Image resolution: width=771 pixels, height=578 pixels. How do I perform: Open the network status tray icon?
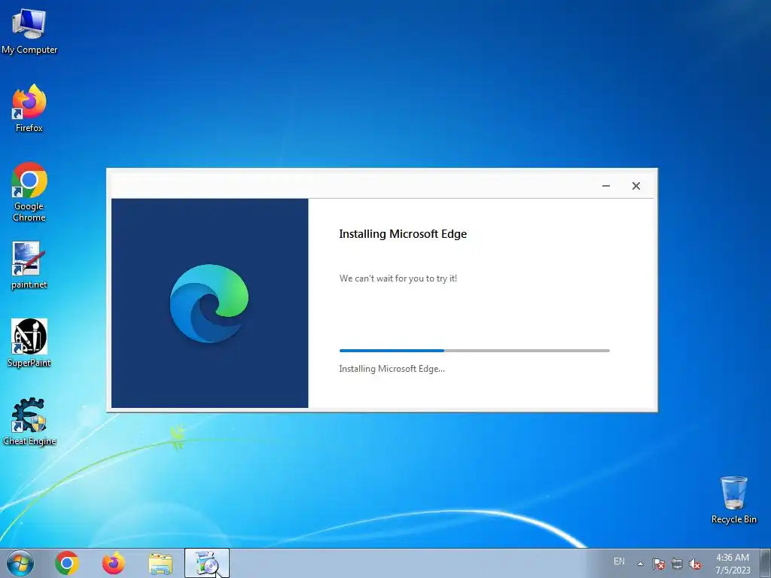tap(677, 564)
